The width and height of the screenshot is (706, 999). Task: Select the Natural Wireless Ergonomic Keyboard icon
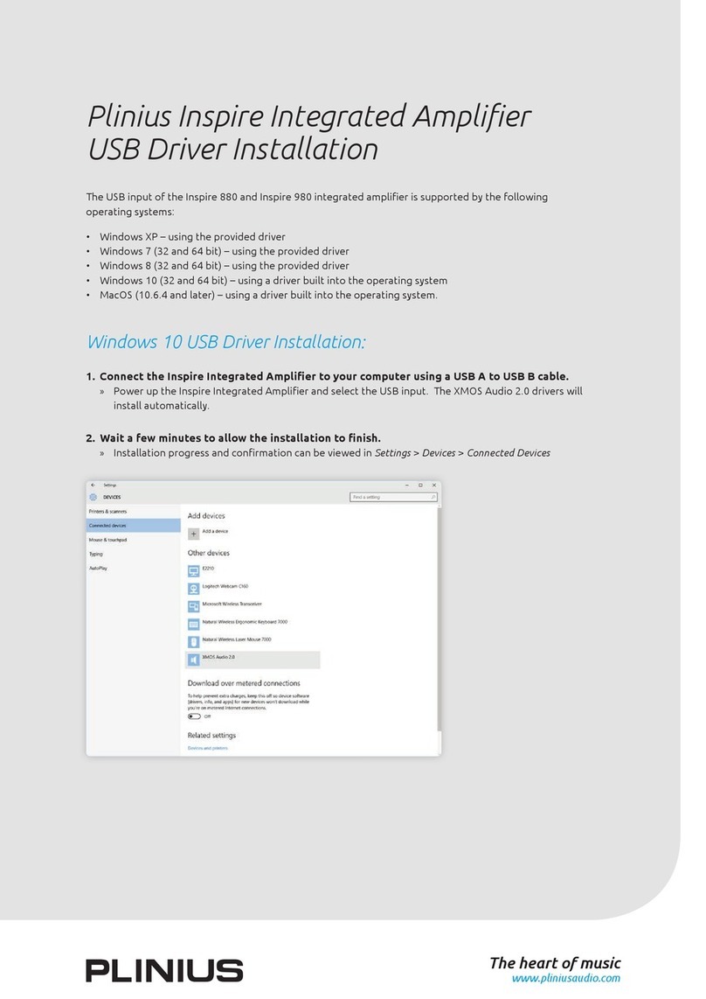[x=193, y=625]
